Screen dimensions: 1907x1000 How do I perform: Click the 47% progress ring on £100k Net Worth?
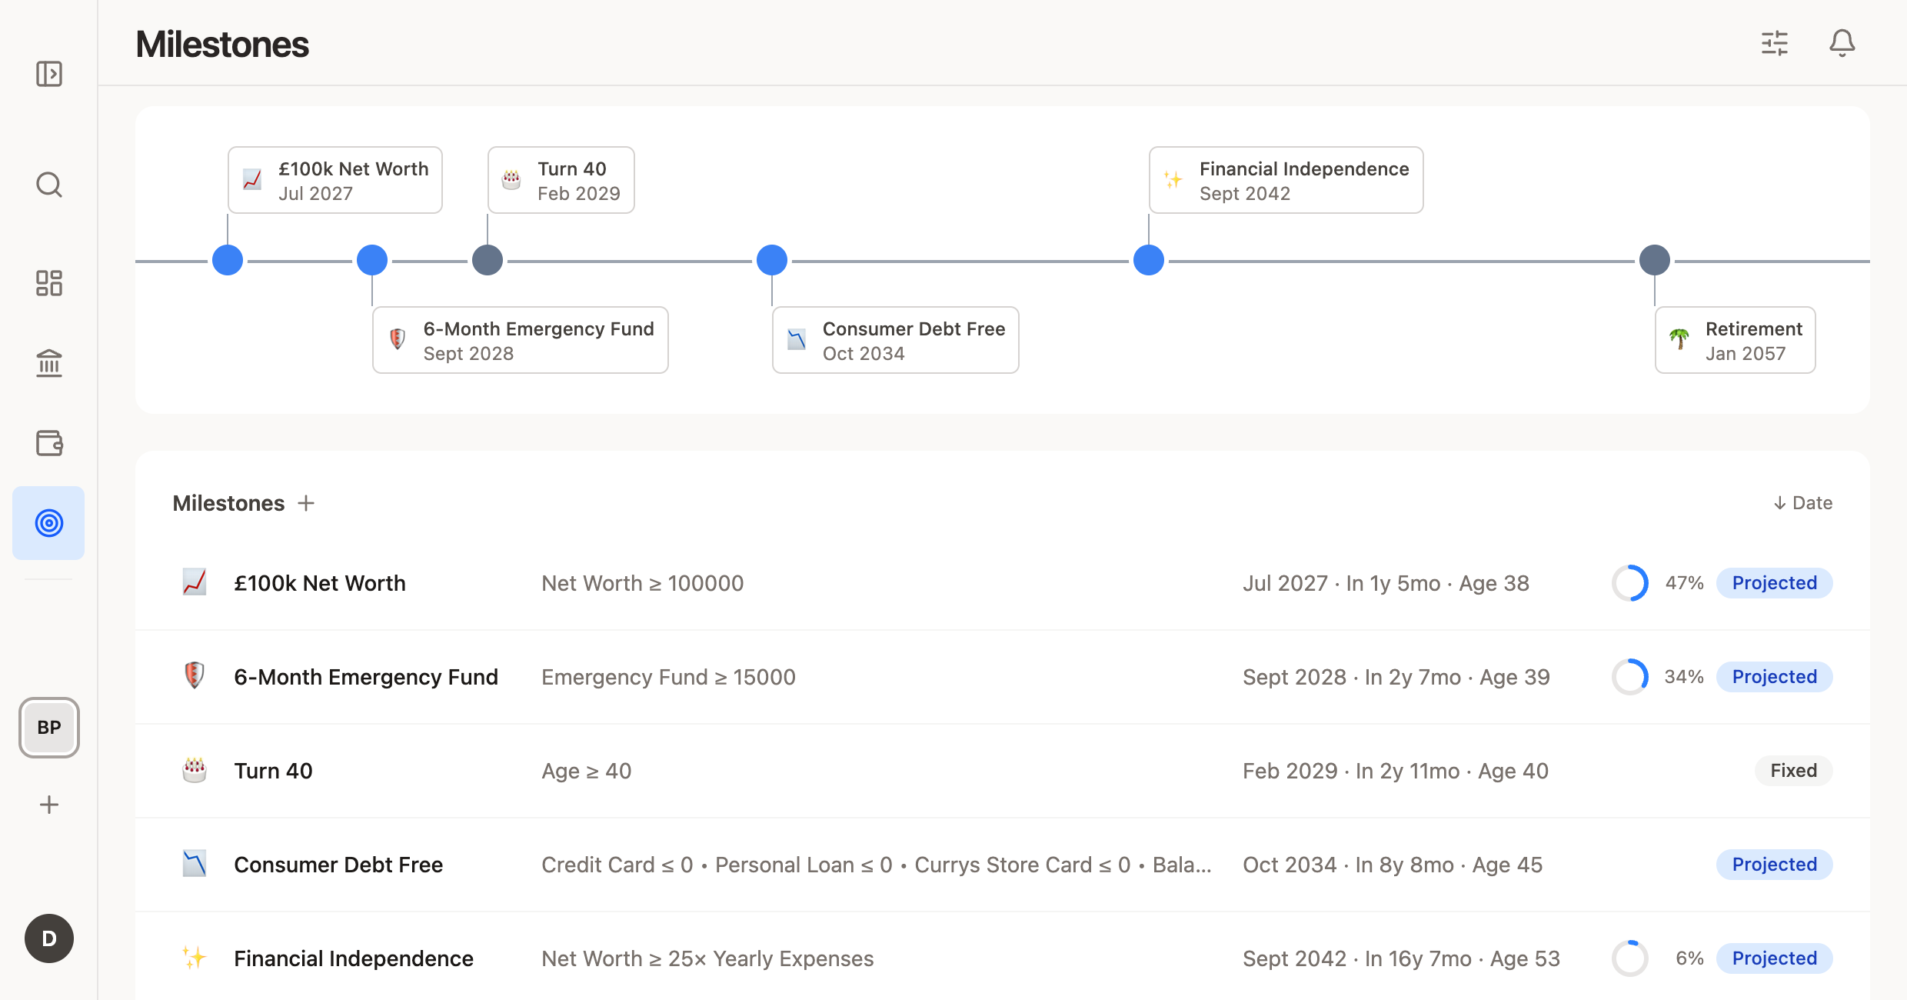[x=1630, y=582]
